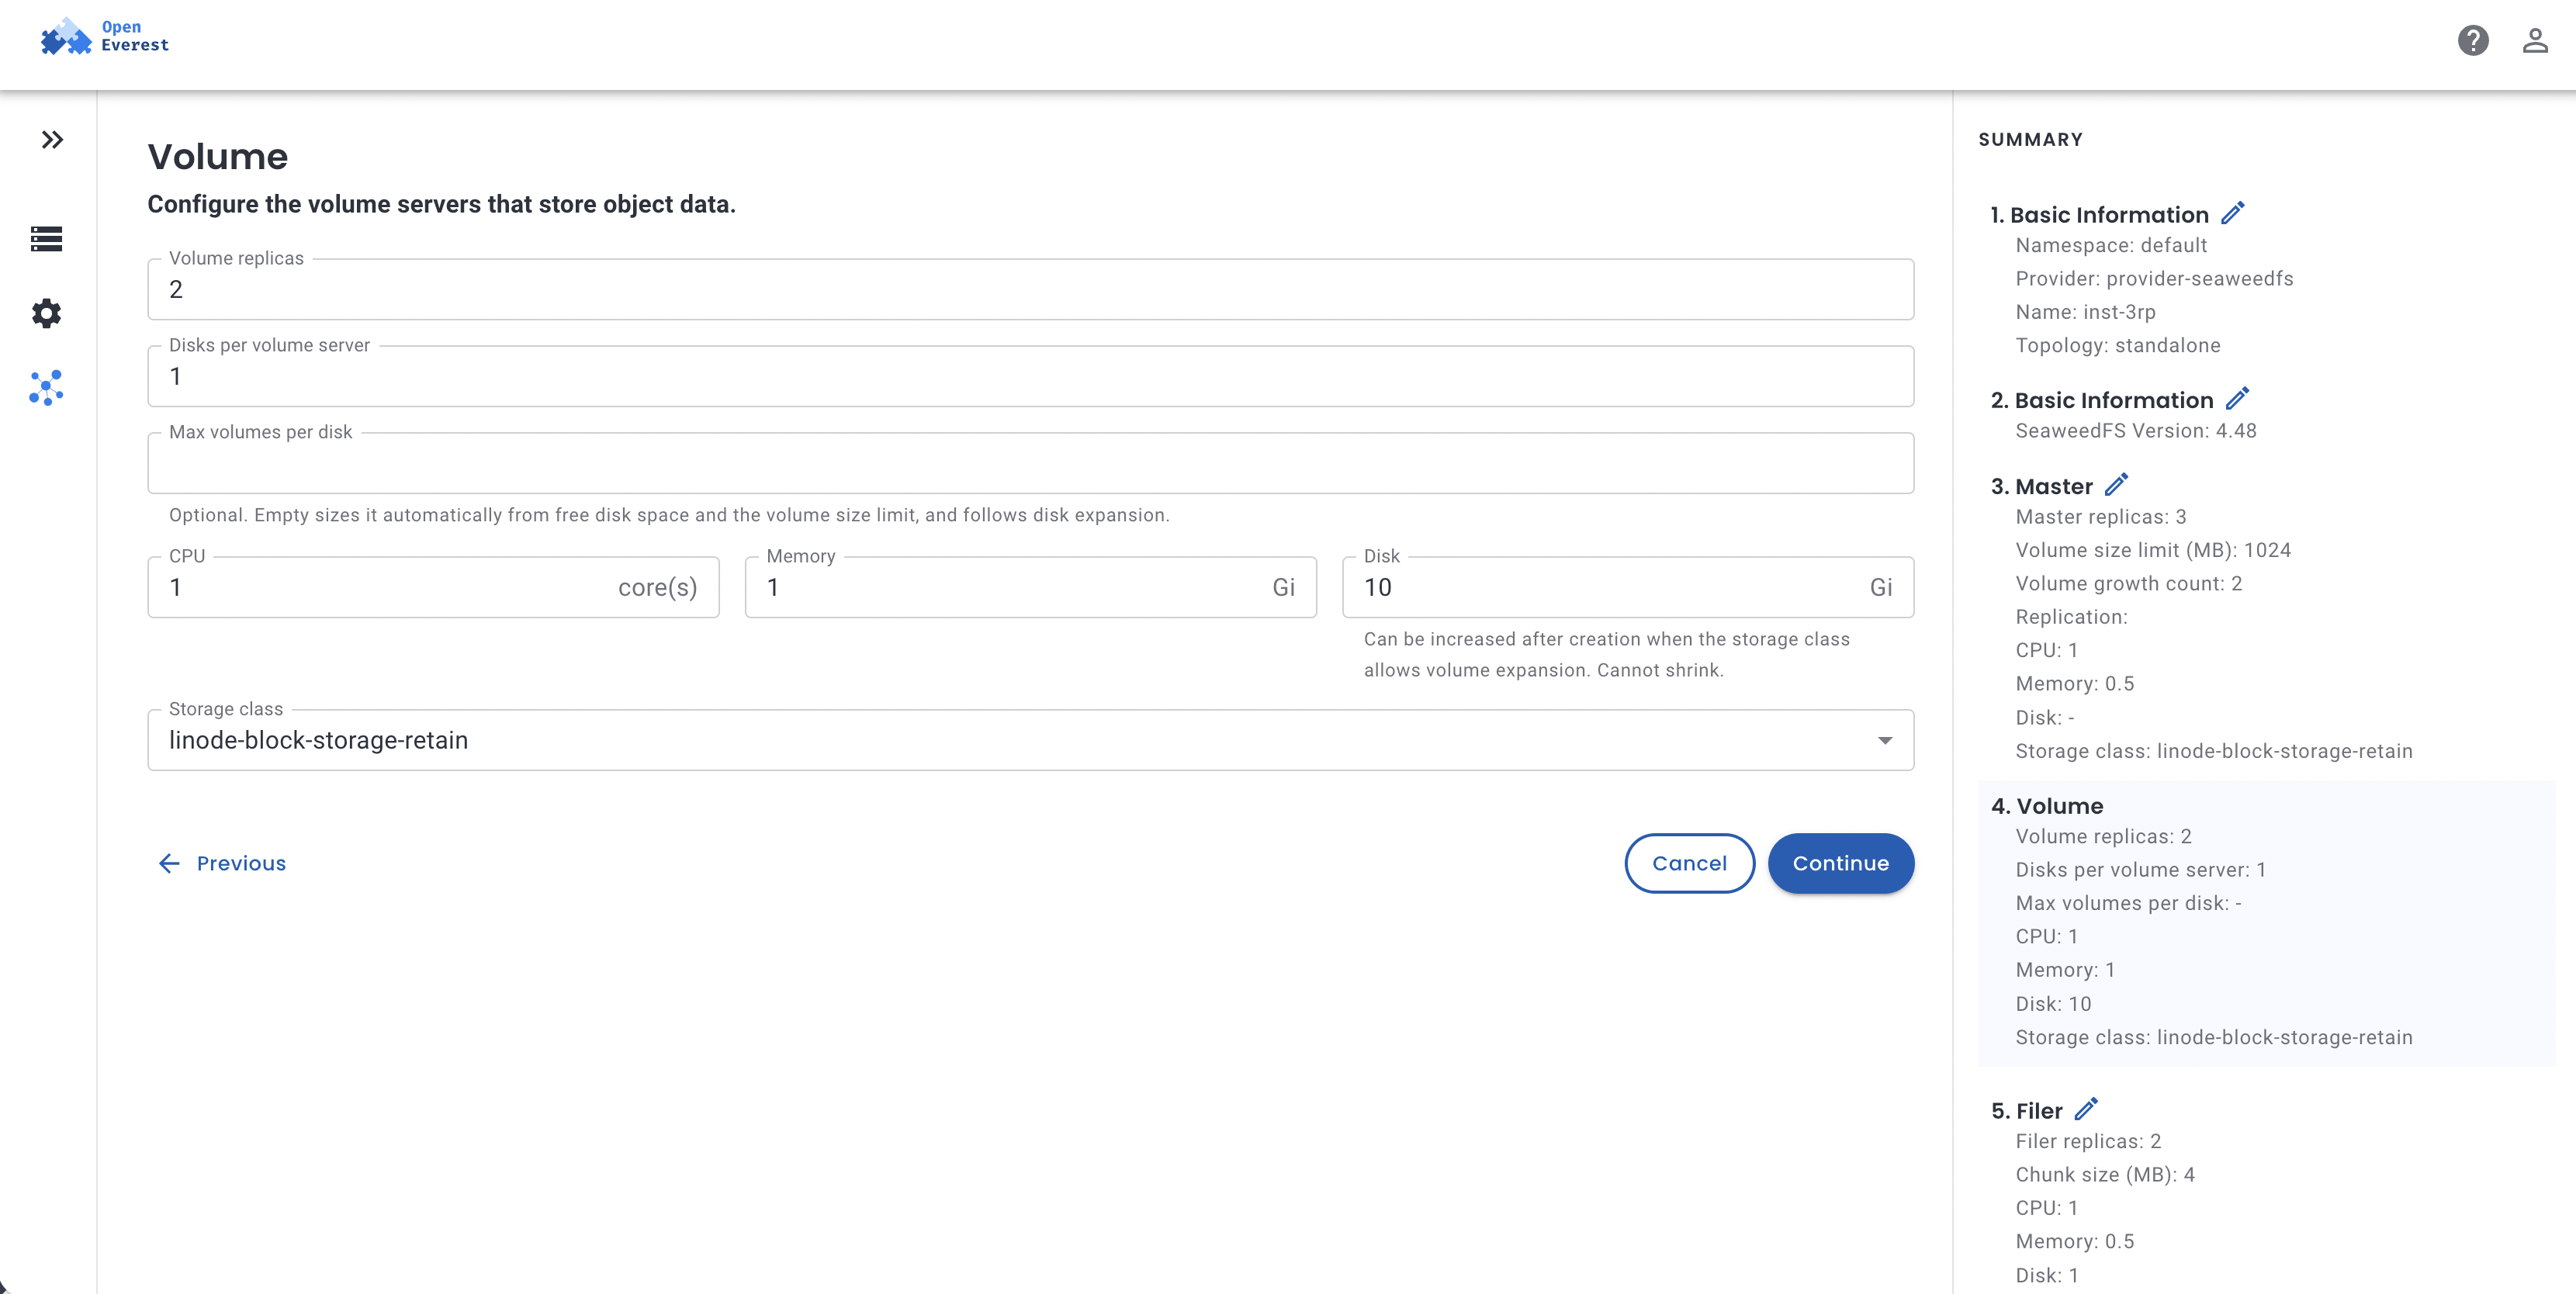This screenshot has width=2576, height=1294.
Task: Click the SUMMARY panel heading
Action: pyautogui.click(x=2030, y=140)
